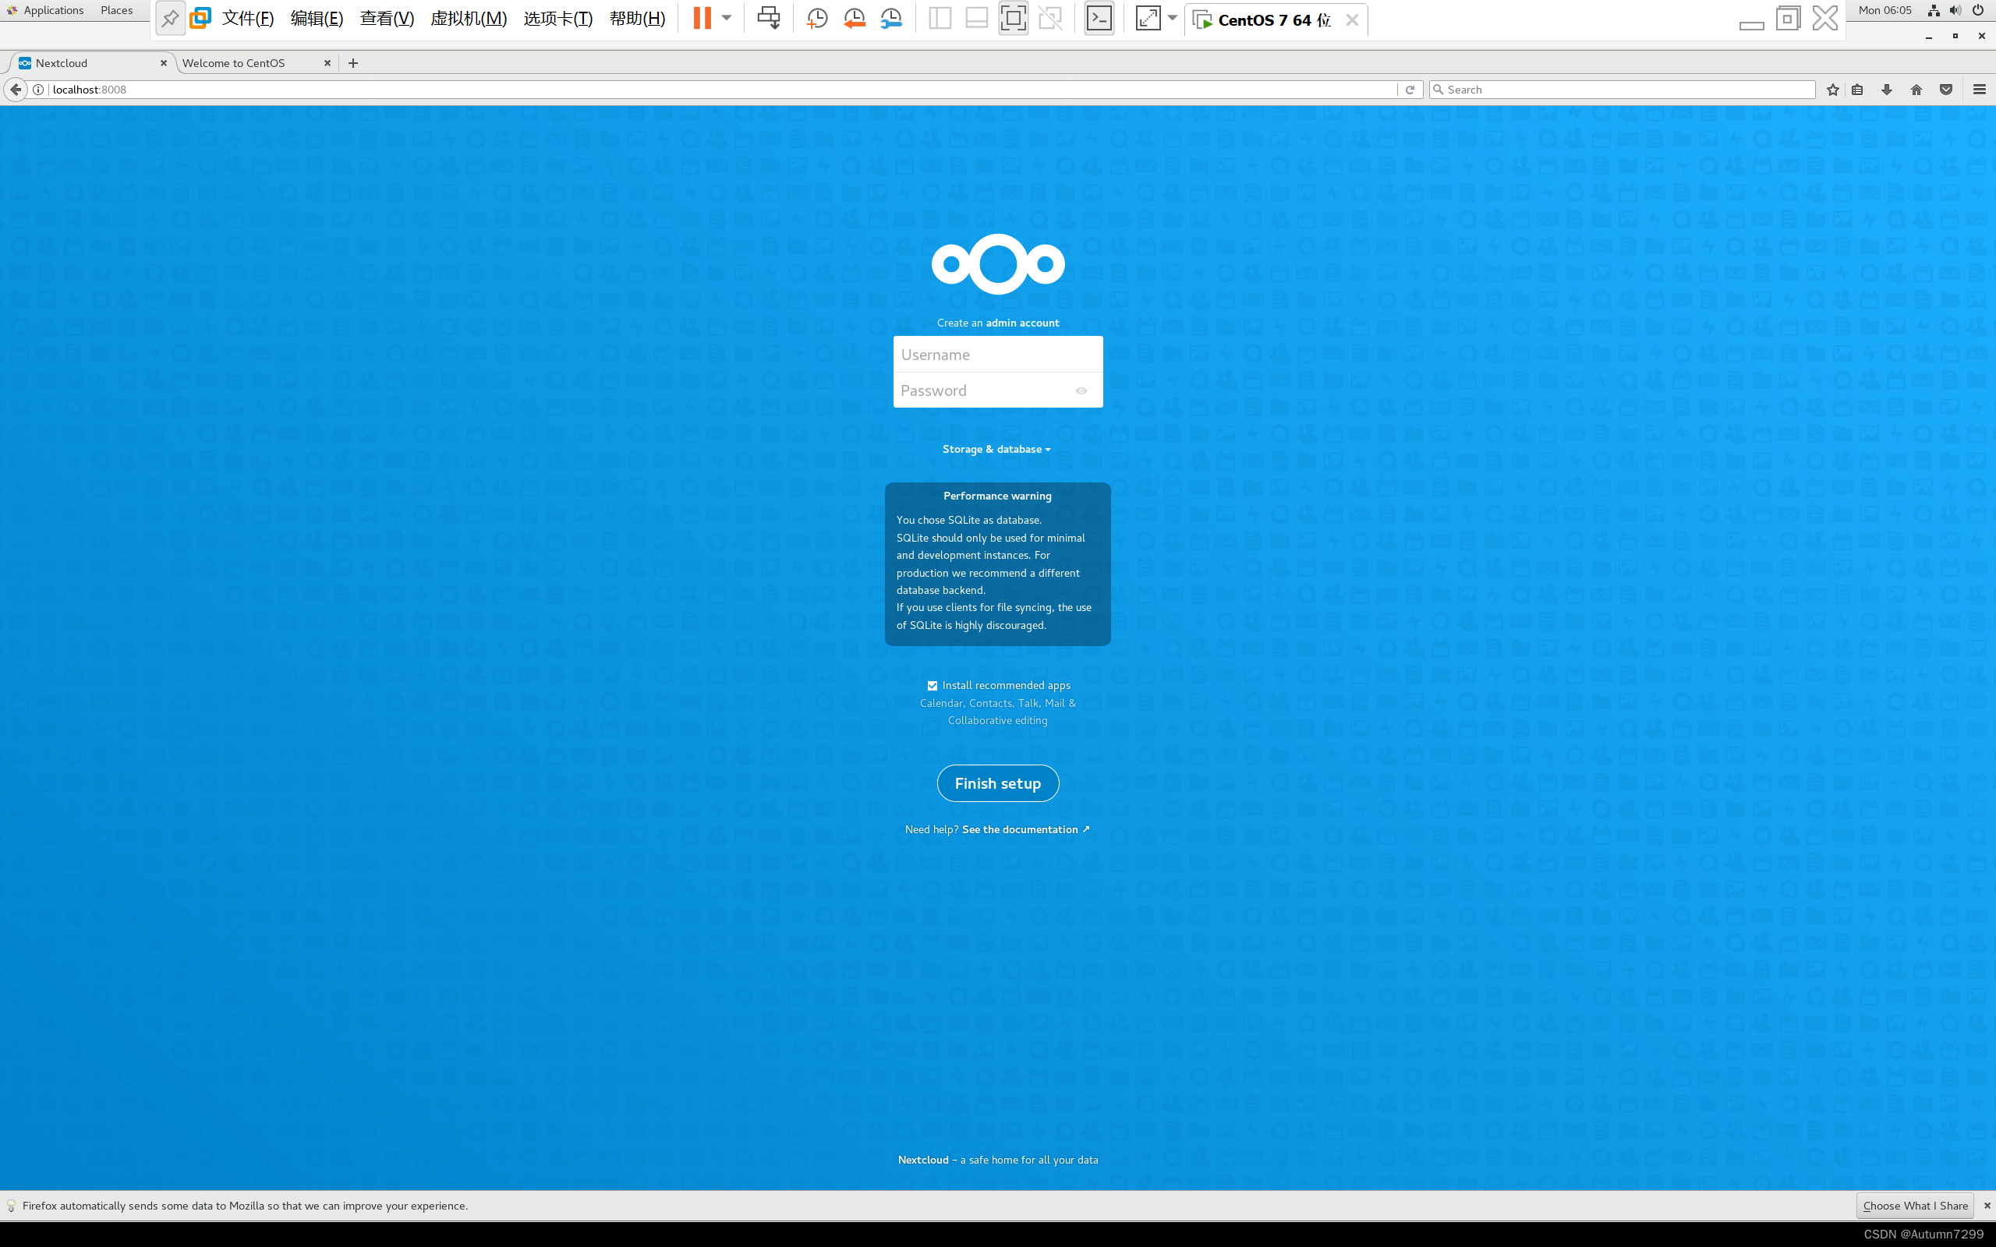Bookmark this page with star icon
The height and width of the screenshot is (1247, 1996).
pos(1831,90)
